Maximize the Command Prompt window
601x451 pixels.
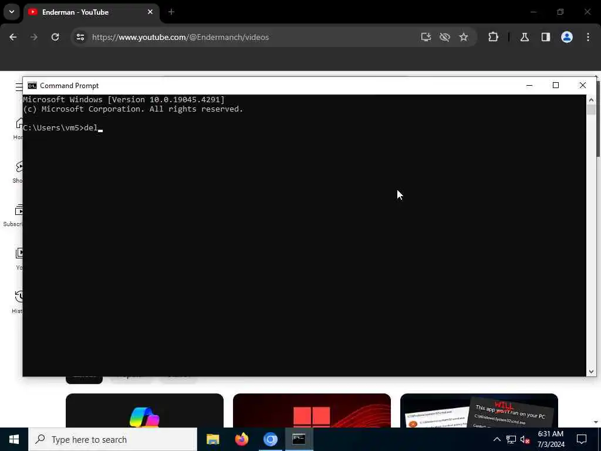(x=556, y=85)
